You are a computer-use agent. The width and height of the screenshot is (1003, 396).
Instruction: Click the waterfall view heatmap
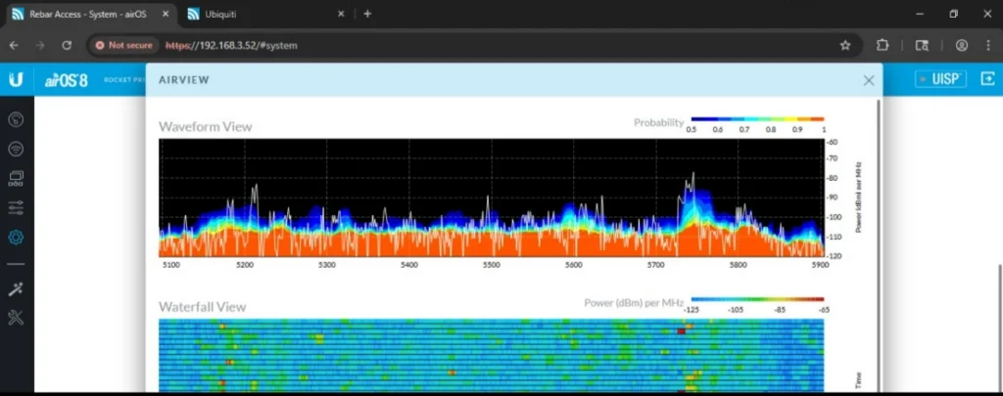(492, 355)
